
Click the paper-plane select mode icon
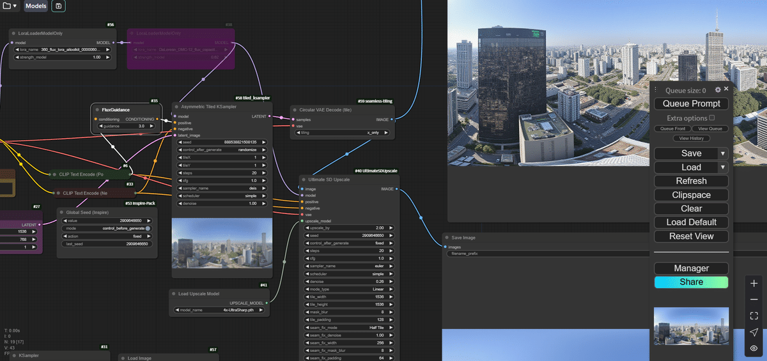[754, 332]
